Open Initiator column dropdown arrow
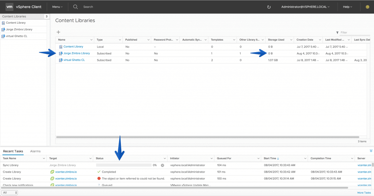The height and width of the screenshot is (196, 374). 211,158
